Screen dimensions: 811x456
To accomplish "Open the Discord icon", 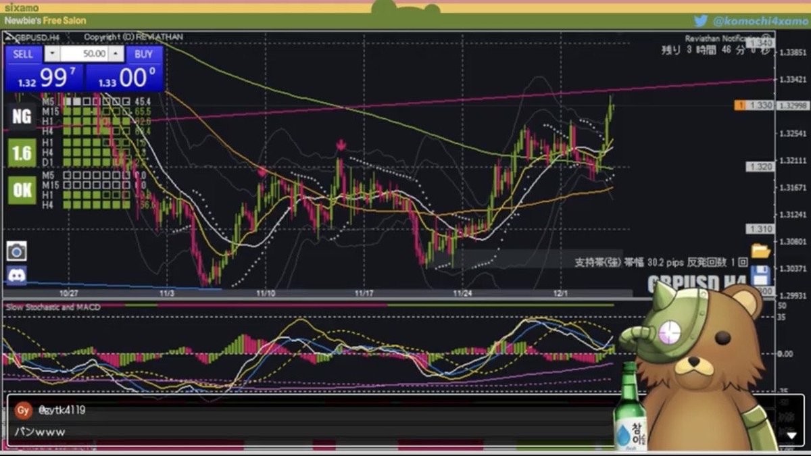I will point(16,275).
